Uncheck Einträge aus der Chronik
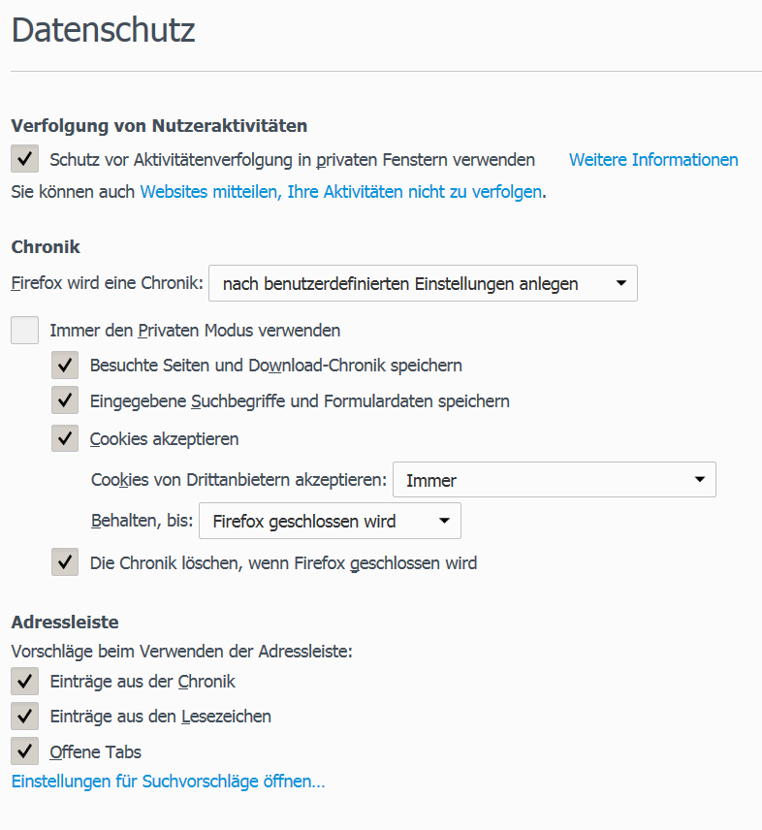The width and height of the screenshot is (762, 830). (x=24, y=682)
